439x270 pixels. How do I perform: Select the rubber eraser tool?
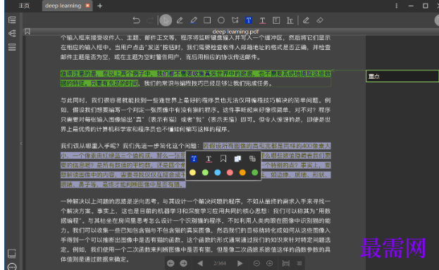320,20
